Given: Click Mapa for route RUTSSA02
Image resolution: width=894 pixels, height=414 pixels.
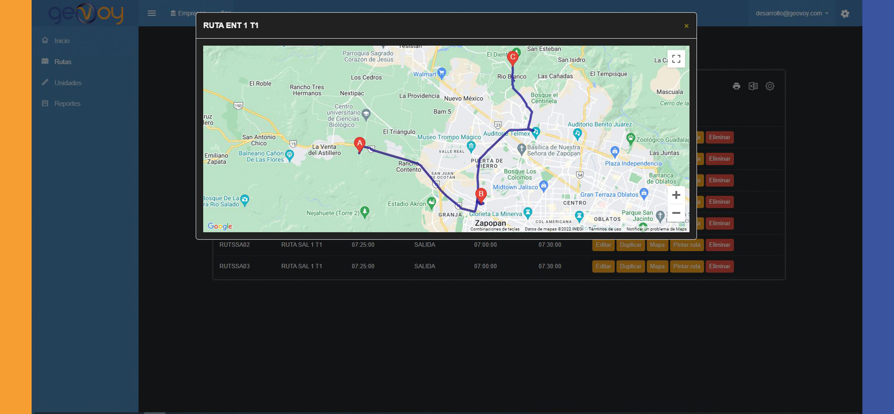Looking at the screenshot, I should [657, 245].
